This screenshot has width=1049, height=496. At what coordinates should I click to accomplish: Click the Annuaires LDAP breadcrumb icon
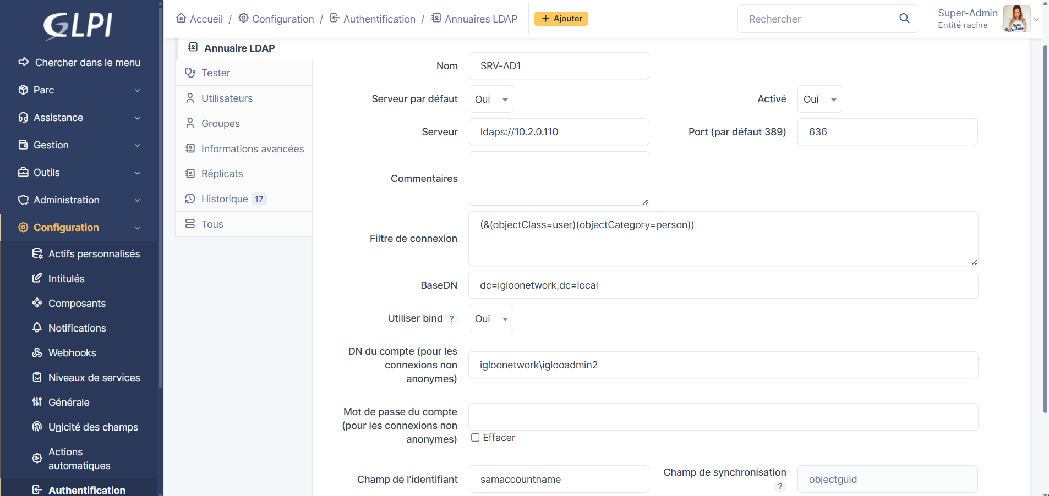436,18
